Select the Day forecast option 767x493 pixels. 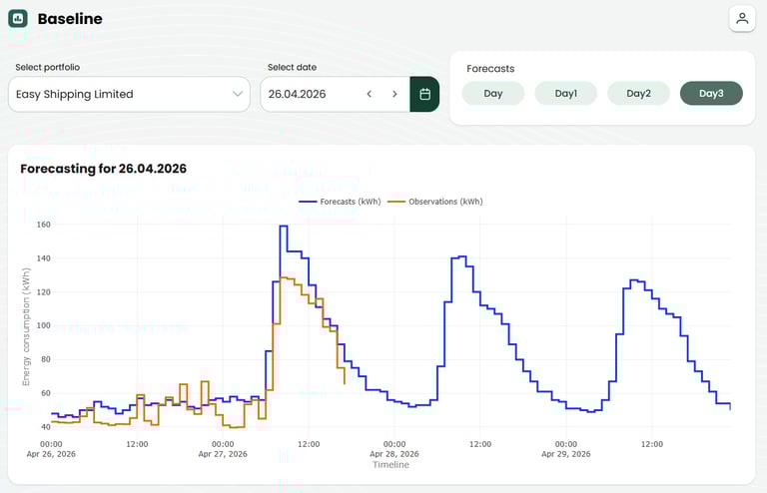tap(493, 93)
